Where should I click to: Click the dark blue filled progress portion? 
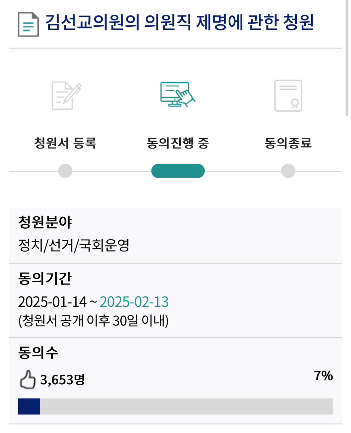point(29,406)
